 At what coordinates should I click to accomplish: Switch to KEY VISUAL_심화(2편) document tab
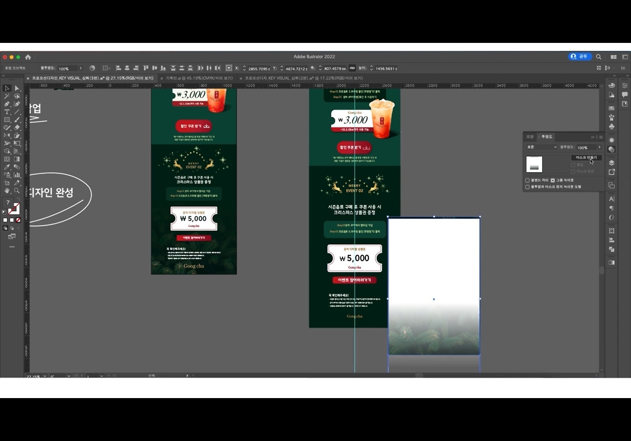pyautogui.click(x=304, y=78)
